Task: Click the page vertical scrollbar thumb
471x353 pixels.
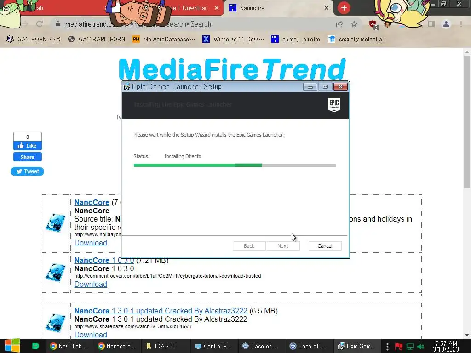Action: tap(467, 121)
